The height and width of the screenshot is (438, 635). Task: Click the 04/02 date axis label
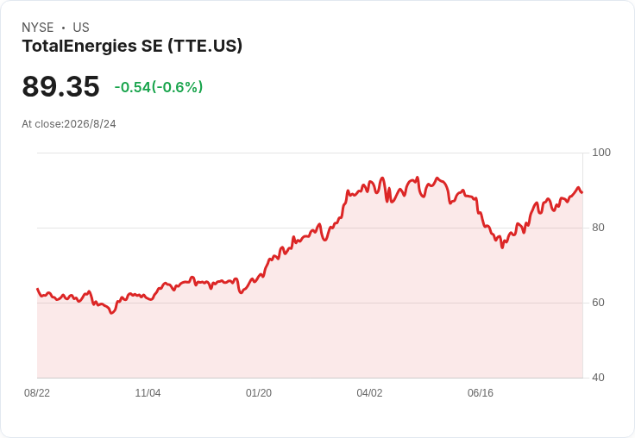point(369,393)
